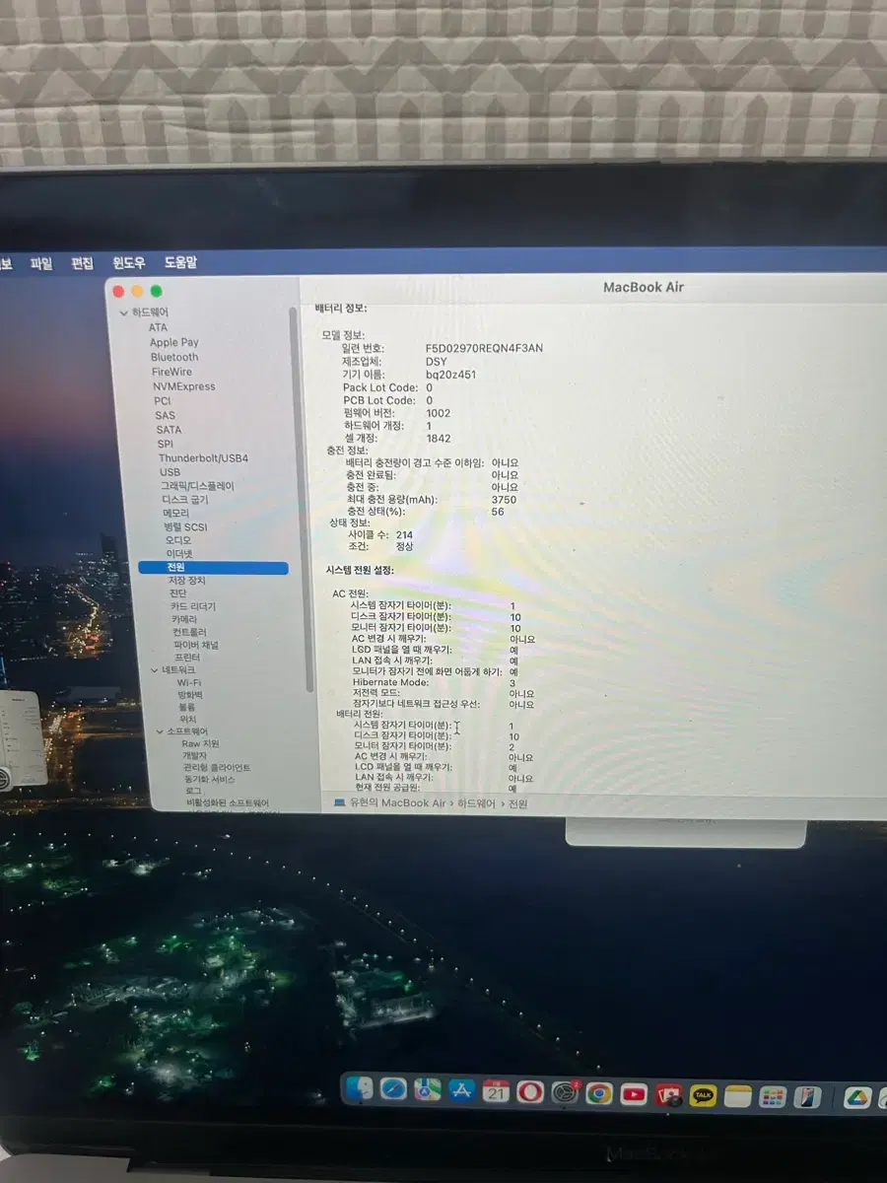Open the App Store dock icon
This screenshot has height=1183, width=887.
[461, 1090]
